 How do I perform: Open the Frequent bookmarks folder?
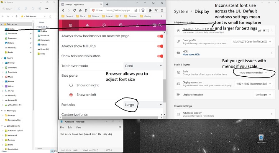[67, 16]
